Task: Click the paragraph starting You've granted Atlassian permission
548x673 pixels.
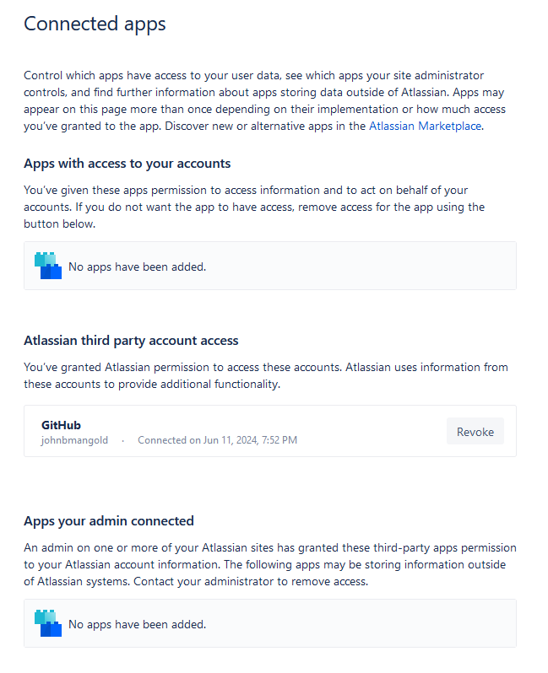Action: (x=266, y=375)
